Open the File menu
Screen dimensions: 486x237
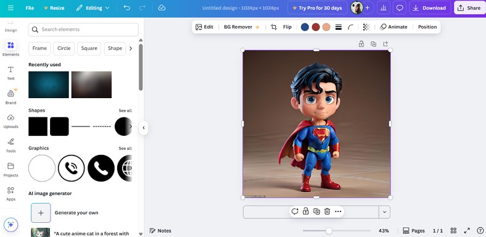pyautogui.click(x=30, y=8)
